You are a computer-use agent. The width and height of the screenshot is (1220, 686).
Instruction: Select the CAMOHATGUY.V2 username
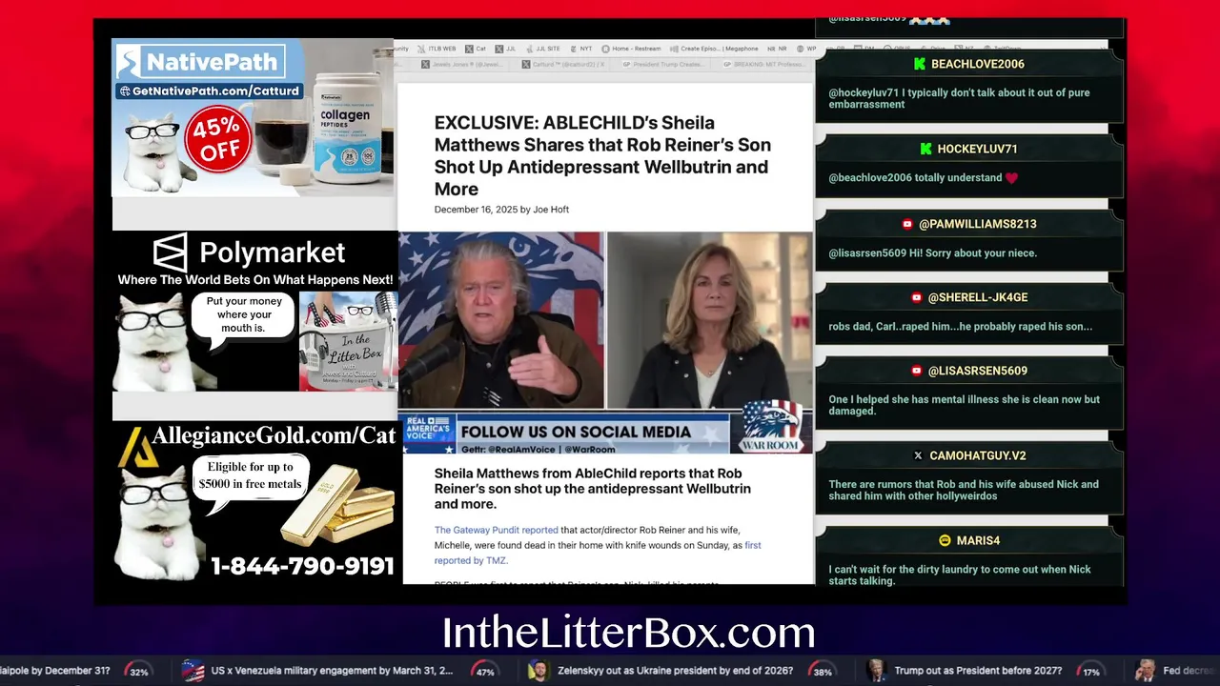[978, 455]
